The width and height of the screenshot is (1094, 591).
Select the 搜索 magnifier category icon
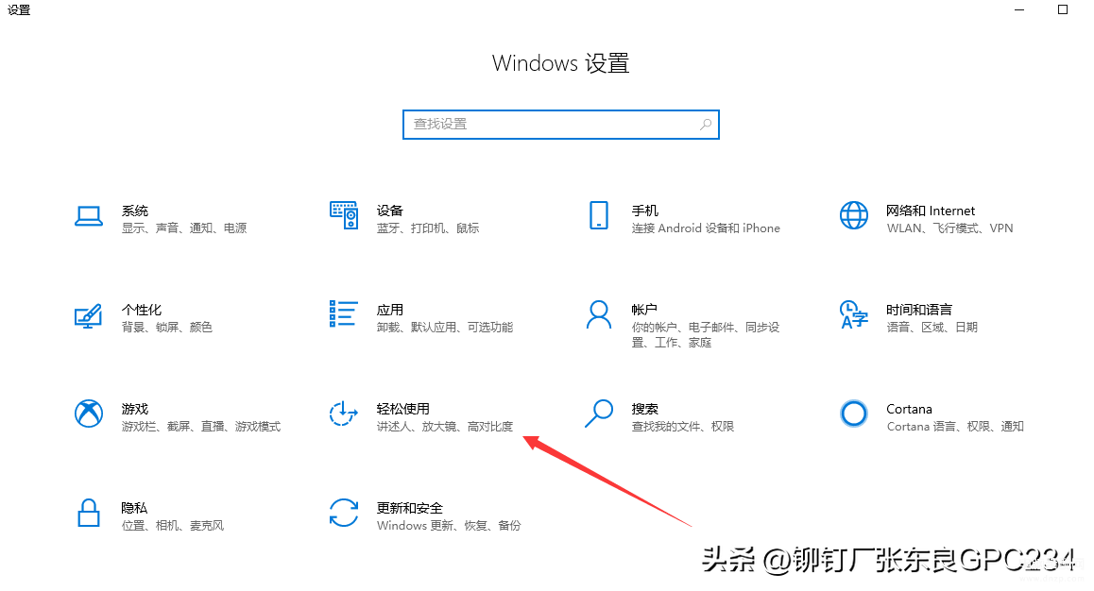[x=599, y=414]
